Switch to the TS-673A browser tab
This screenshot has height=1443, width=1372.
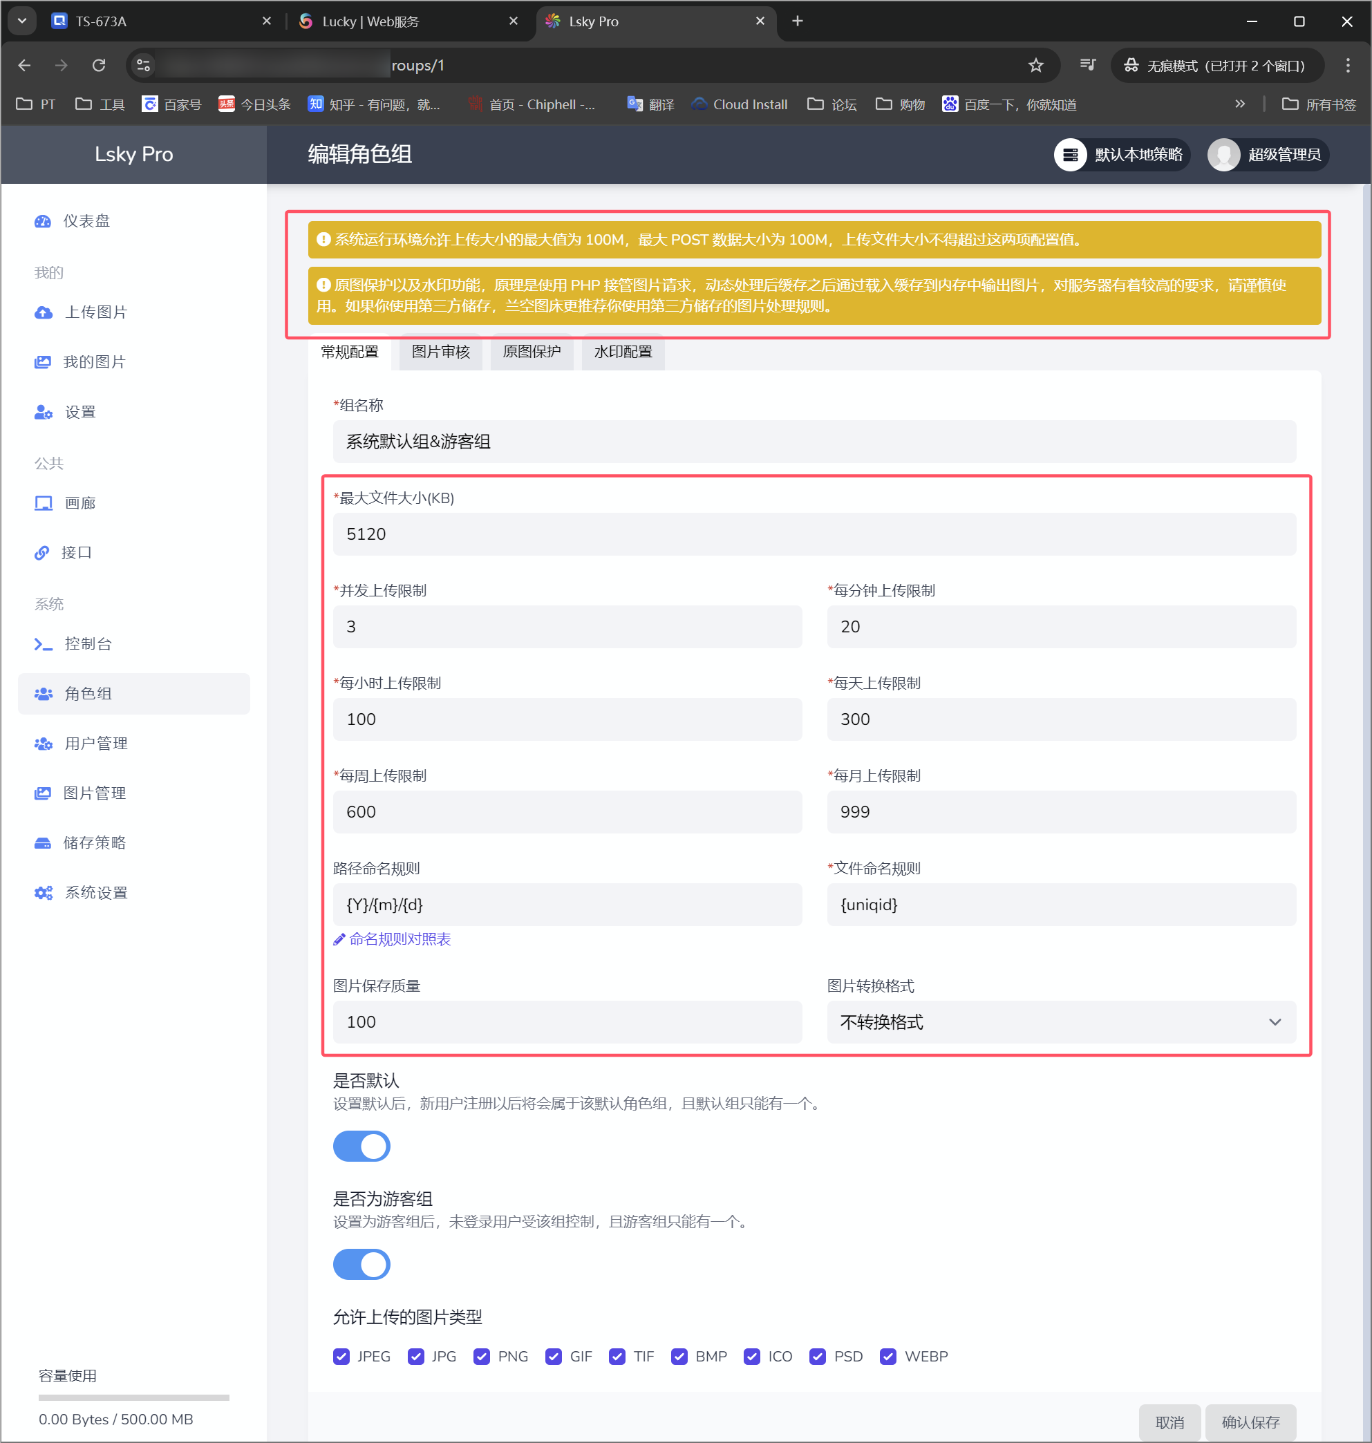(161, 21)
